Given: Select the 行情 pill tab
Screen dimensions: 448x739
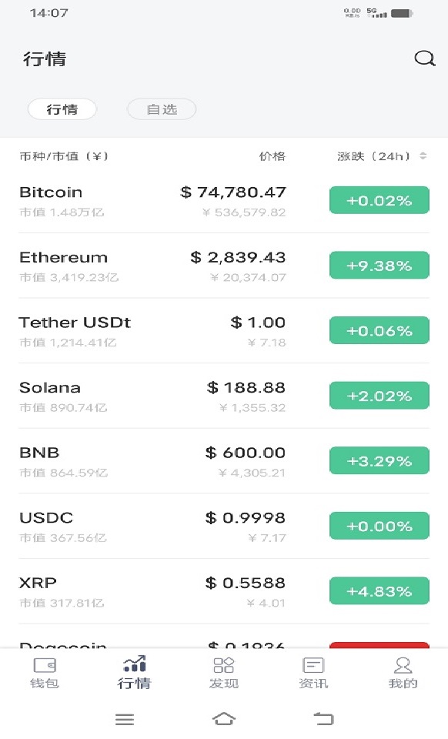Looking at the screenshot, I should coord(62,109).
